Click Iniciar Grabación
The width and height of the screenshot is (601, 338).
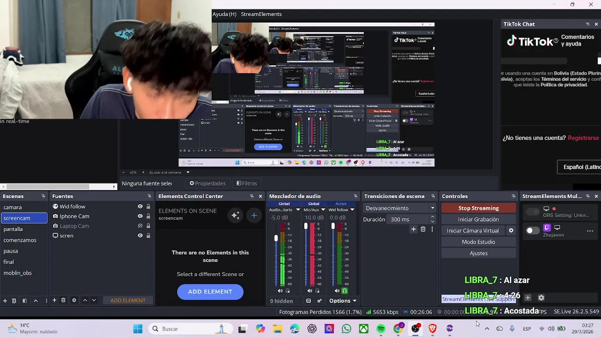pos(478,219)
